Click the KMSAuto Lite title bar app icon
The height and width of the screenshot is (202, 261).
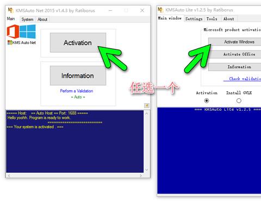pos(160,10)
